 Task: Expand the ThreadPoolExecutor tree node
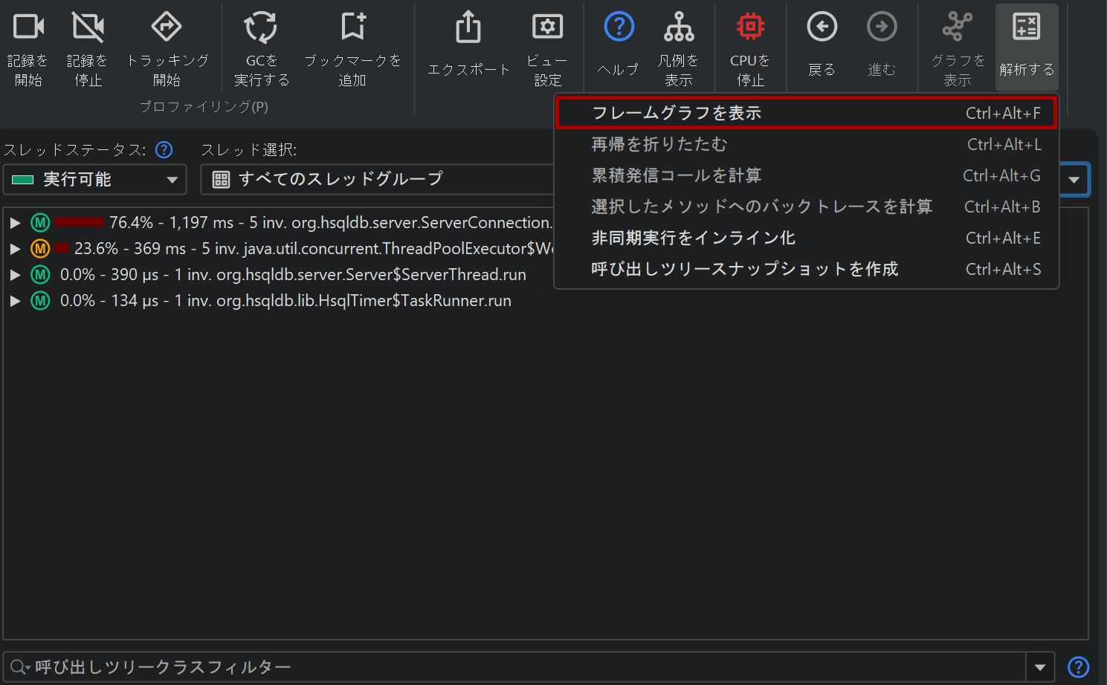15,249
